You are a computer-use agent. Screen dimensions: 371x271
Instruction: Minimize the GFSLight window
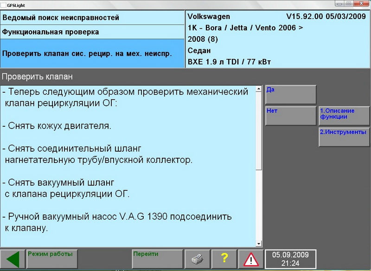click(x=340, y=4)
